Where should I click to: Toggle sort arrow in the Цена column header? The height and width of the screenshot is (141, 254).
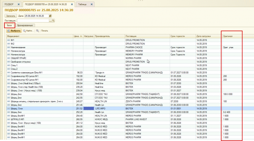pos(81,36)
